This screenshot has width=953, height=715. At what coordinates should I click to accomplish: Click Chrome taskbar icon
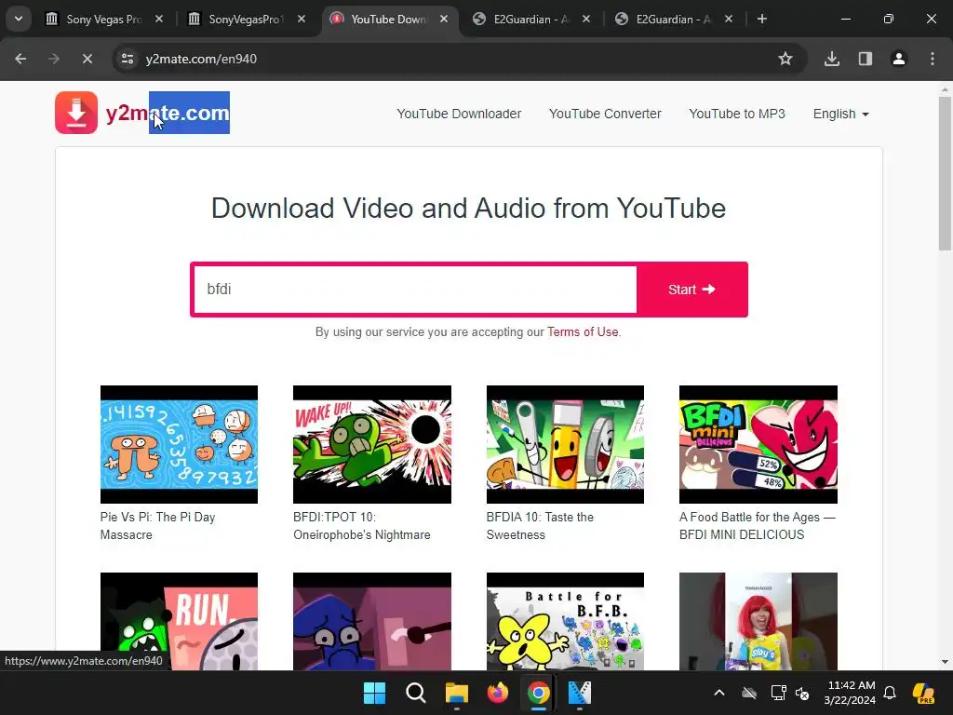coord(539,693)
